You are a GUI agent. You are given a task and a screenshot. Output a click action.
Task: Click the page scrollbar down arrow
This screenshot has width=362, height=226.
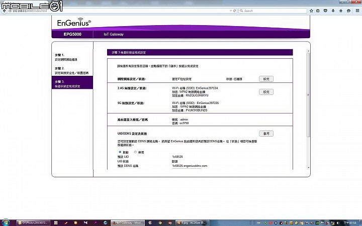tap(308, 168)
